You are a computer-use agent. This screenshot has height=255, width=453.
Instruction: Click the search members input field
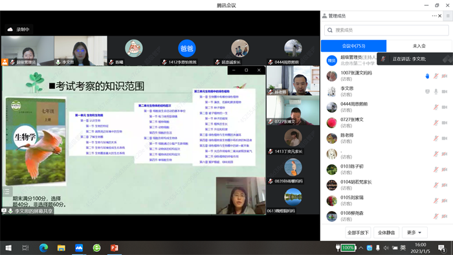coord(386,30)
